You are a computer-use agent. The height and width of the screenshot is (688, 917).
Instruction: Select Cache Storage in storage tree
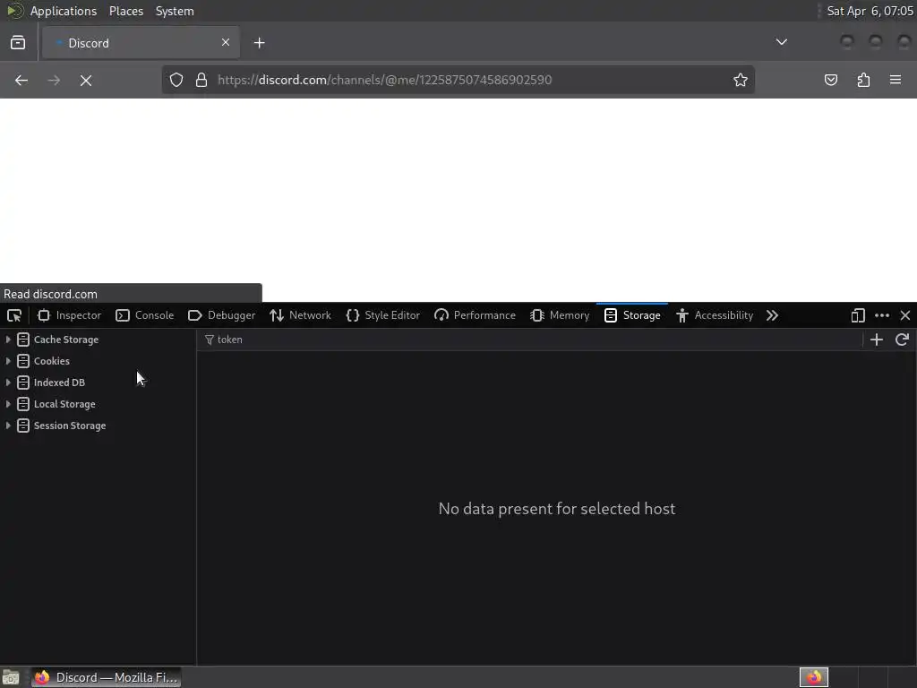pyautogui.click(x=66, y=340)
